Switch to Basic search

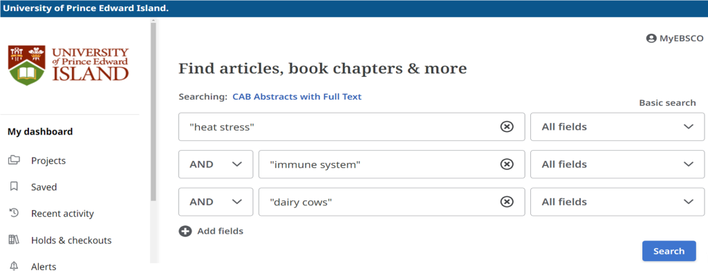tap(667, 103)
